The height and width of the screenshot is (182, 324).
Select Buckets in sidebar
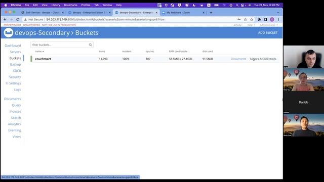(15, 58)
